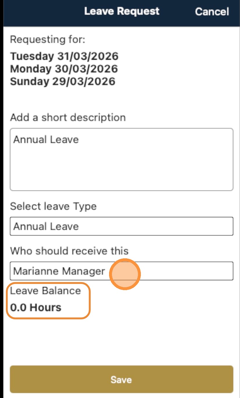The image size is (240, 398).
Task: Click the Select leave Type label
Action: (x=53, y=206)
